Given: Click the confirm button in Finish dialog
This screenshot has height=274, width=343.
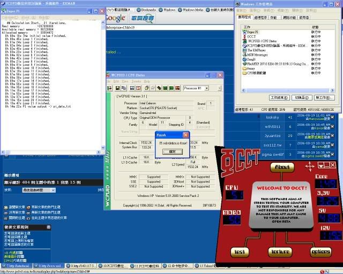Looking at the screenshot, I should (172, 151).
